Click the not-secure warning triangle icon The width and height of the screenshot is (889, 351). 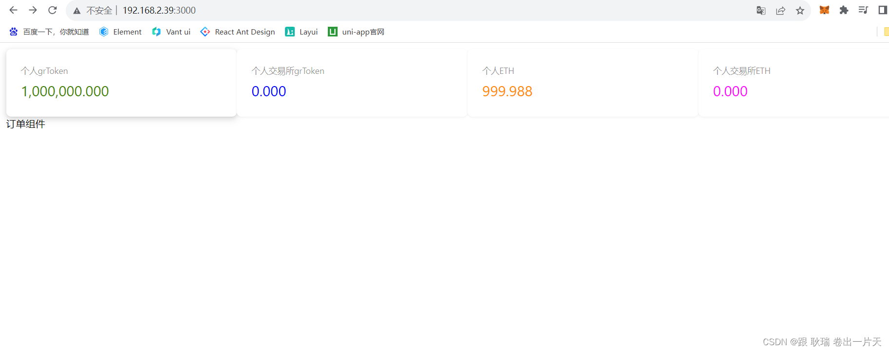77,11
